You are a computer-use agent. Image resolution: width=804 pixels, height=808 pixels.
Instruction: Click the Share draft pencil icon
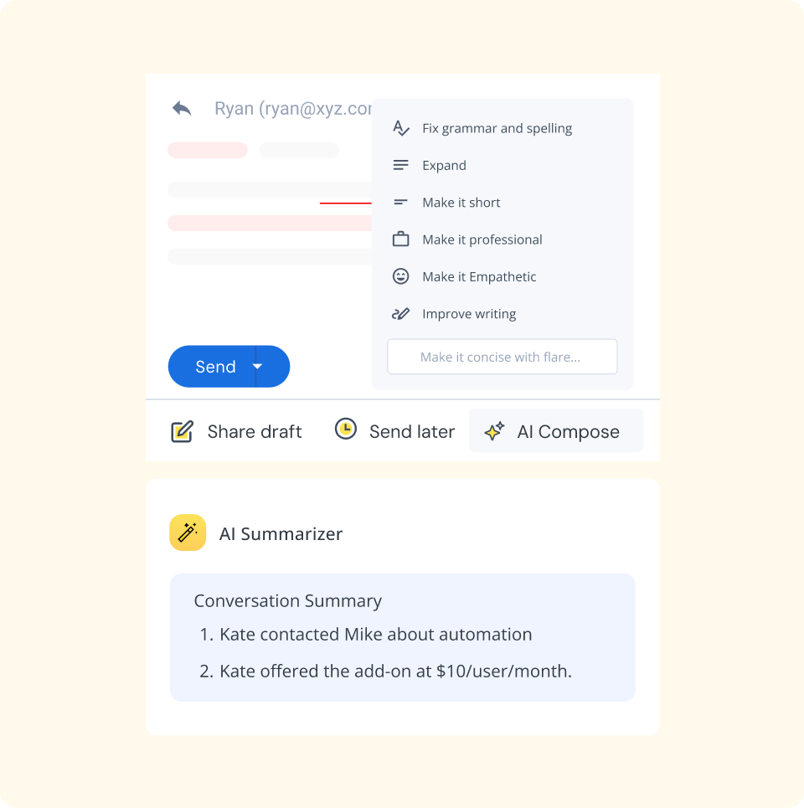tap(182, 432)
